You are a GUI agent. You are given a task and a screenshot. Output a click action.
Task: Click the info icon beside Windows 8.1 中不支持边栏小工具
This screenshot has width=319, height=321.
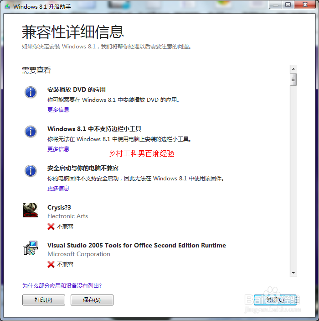pyautogui.click(x=31, y=132)
